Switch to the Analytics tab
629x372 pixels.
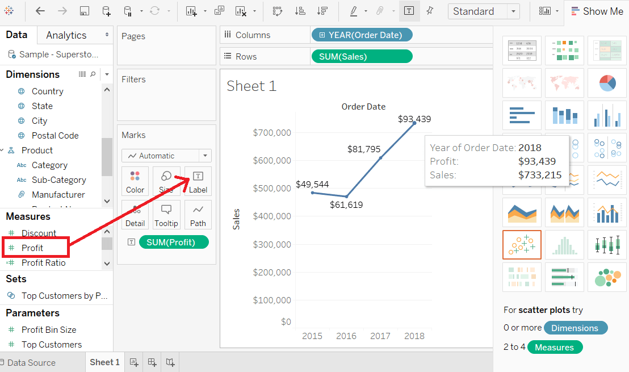66,35
